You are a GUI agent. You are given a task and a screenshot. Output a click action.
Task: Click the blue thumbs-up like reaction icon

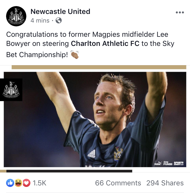pos(10,183)
